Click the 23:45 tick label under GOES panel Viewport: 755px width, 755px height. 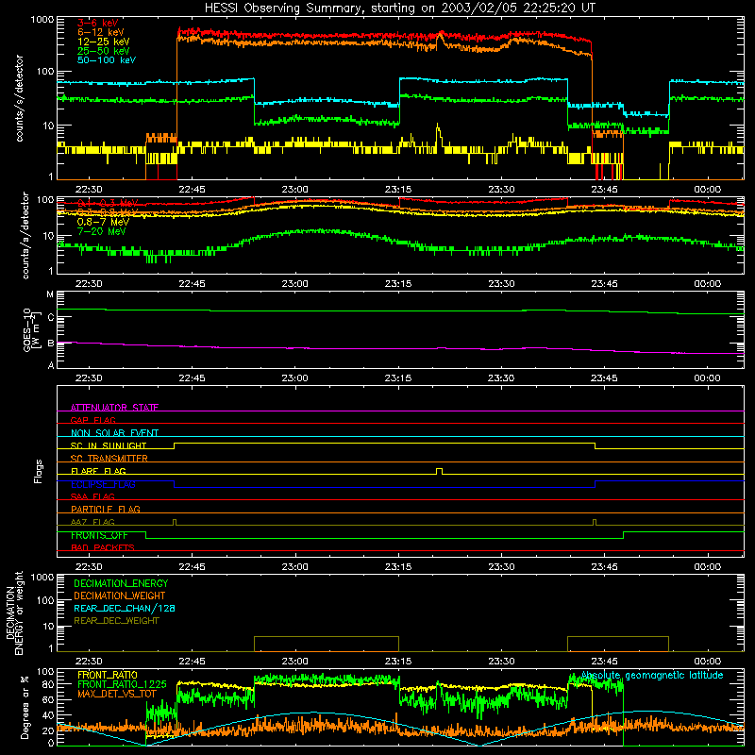click(604, 378)
